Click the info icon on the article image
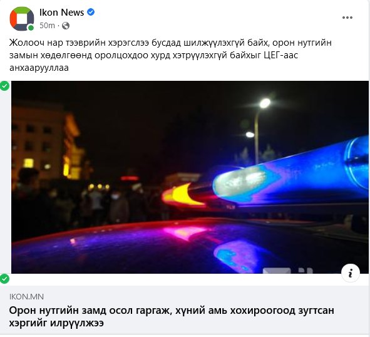The width and height of the screenshot is (370, 337). point(351,272)
